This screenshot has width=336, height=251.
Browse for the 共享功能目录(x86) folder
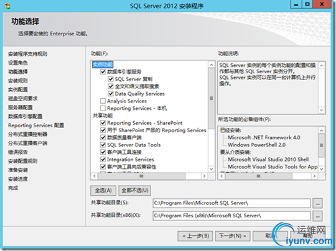click(x=317, y=216)
